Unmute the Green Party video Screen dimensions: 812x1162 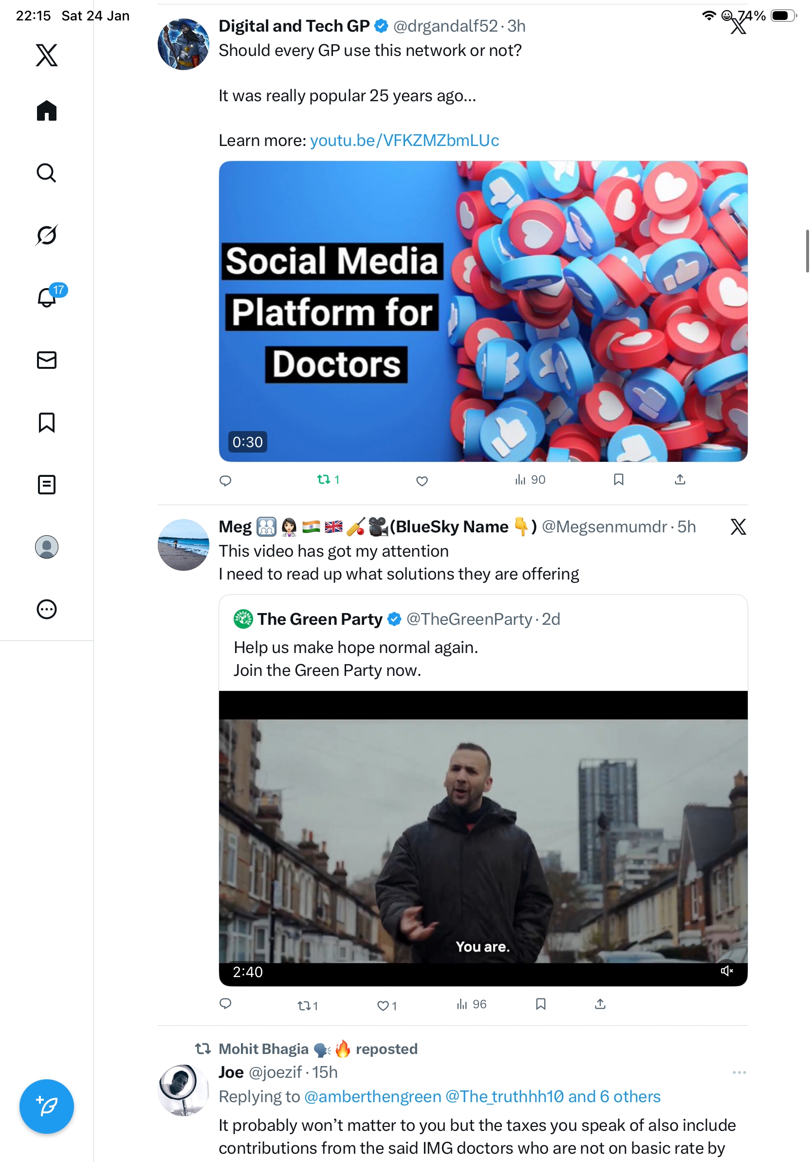726,970
